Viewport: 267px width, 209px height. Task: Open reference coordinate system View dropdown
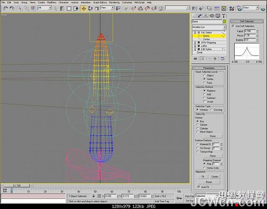tap(107, 8)
